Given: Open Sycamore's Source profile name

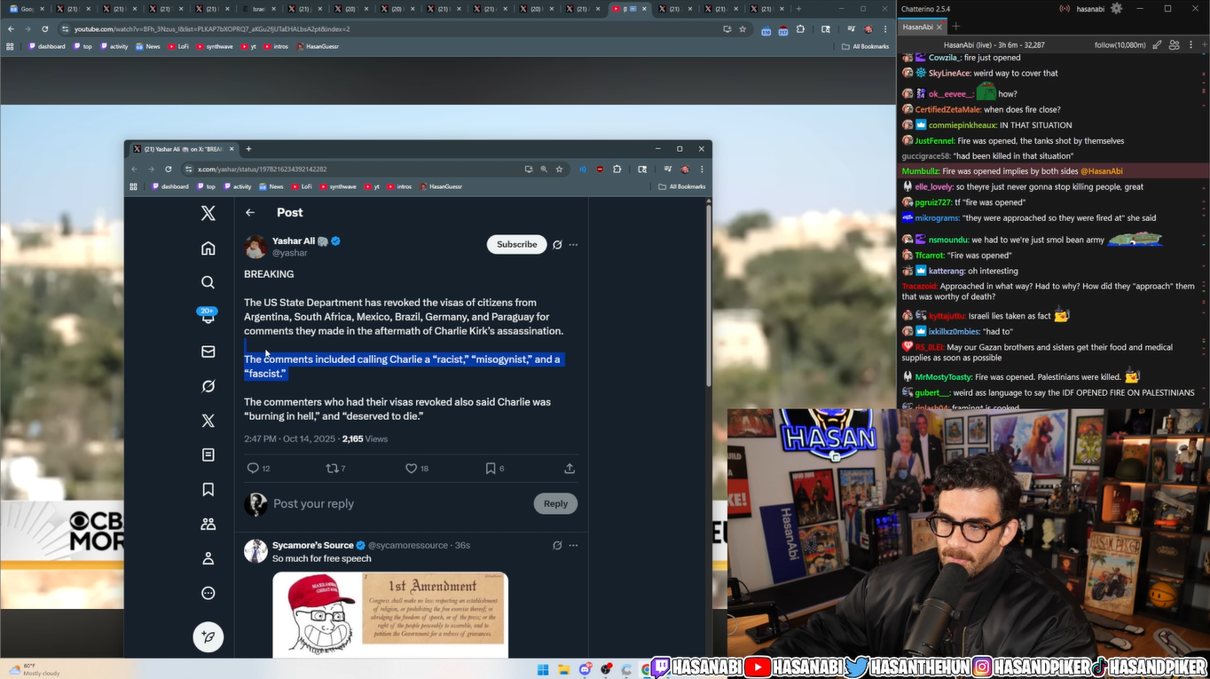Looking at the screenshot, I should 313,545.
